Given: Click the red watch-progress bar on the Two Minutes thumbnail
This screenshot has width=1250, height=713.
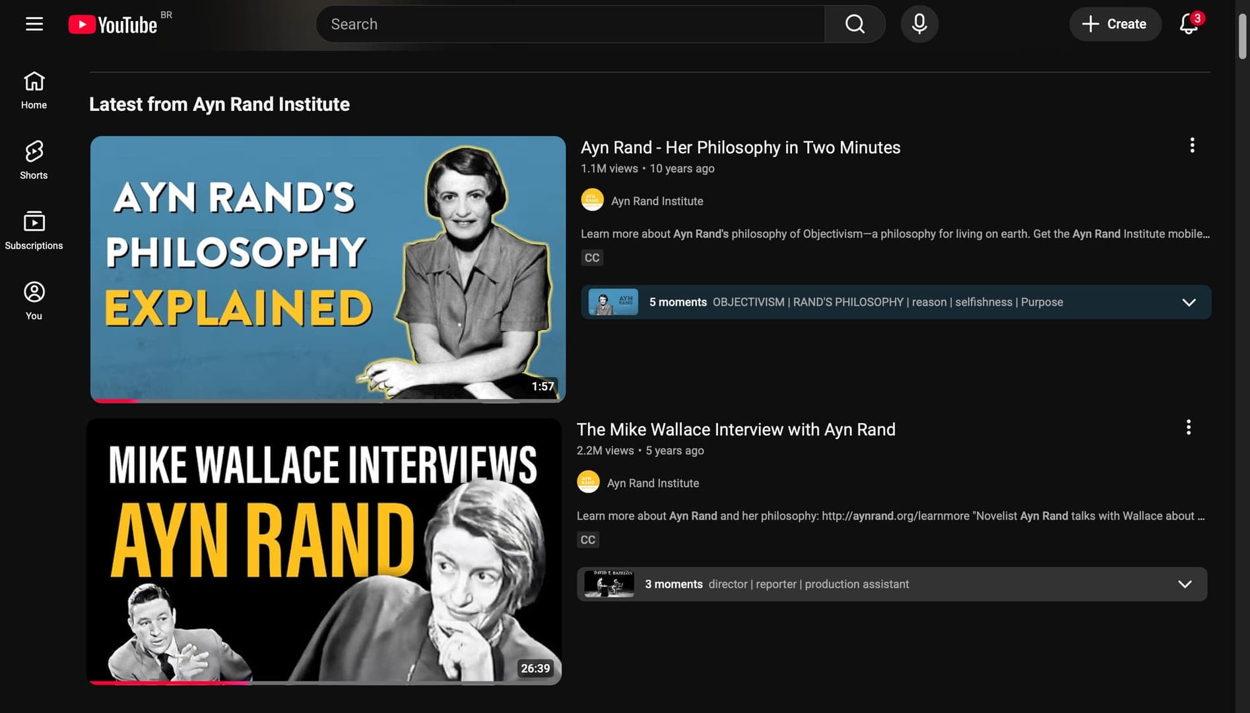Looking at the screenshot, I should [116, 401].
